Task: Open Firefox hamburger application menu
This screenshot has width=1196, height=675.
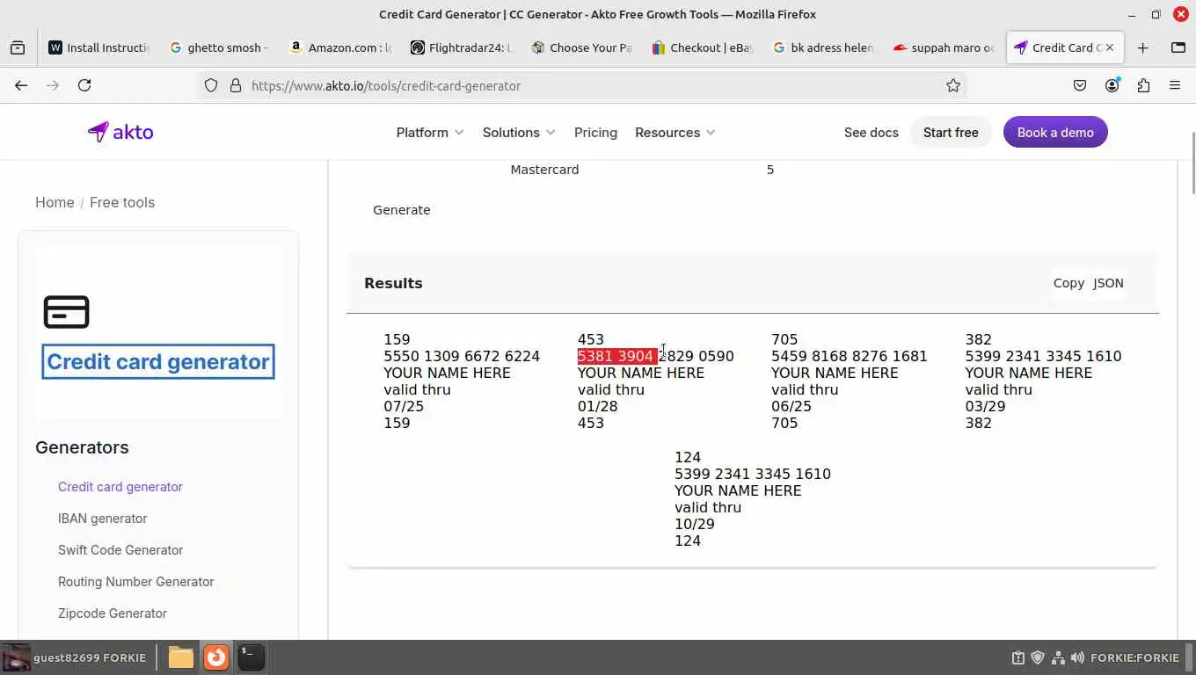Action: coord(1175,85)
